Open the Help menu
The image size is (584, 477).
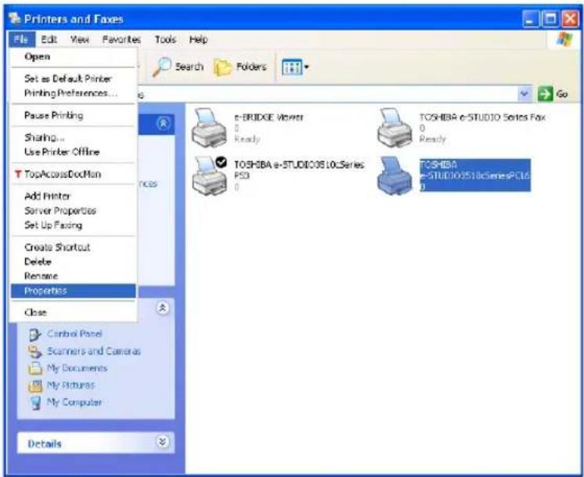click(198, 39)
